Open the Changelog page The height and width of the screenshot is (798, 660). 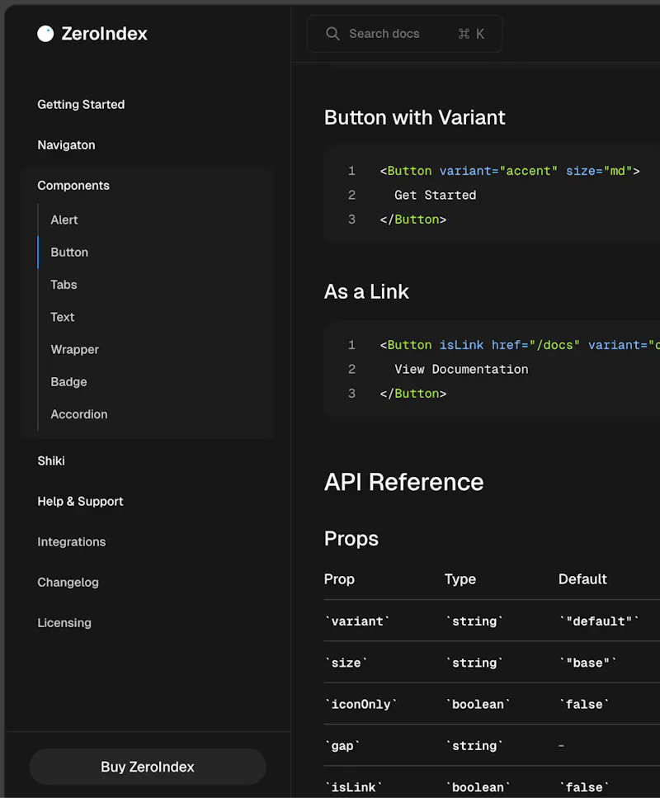pos(68,583)
